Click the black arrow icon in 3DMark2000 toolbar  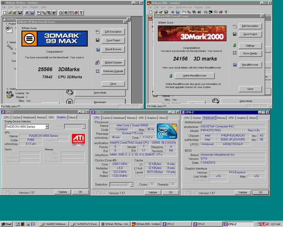pos(211,12)
